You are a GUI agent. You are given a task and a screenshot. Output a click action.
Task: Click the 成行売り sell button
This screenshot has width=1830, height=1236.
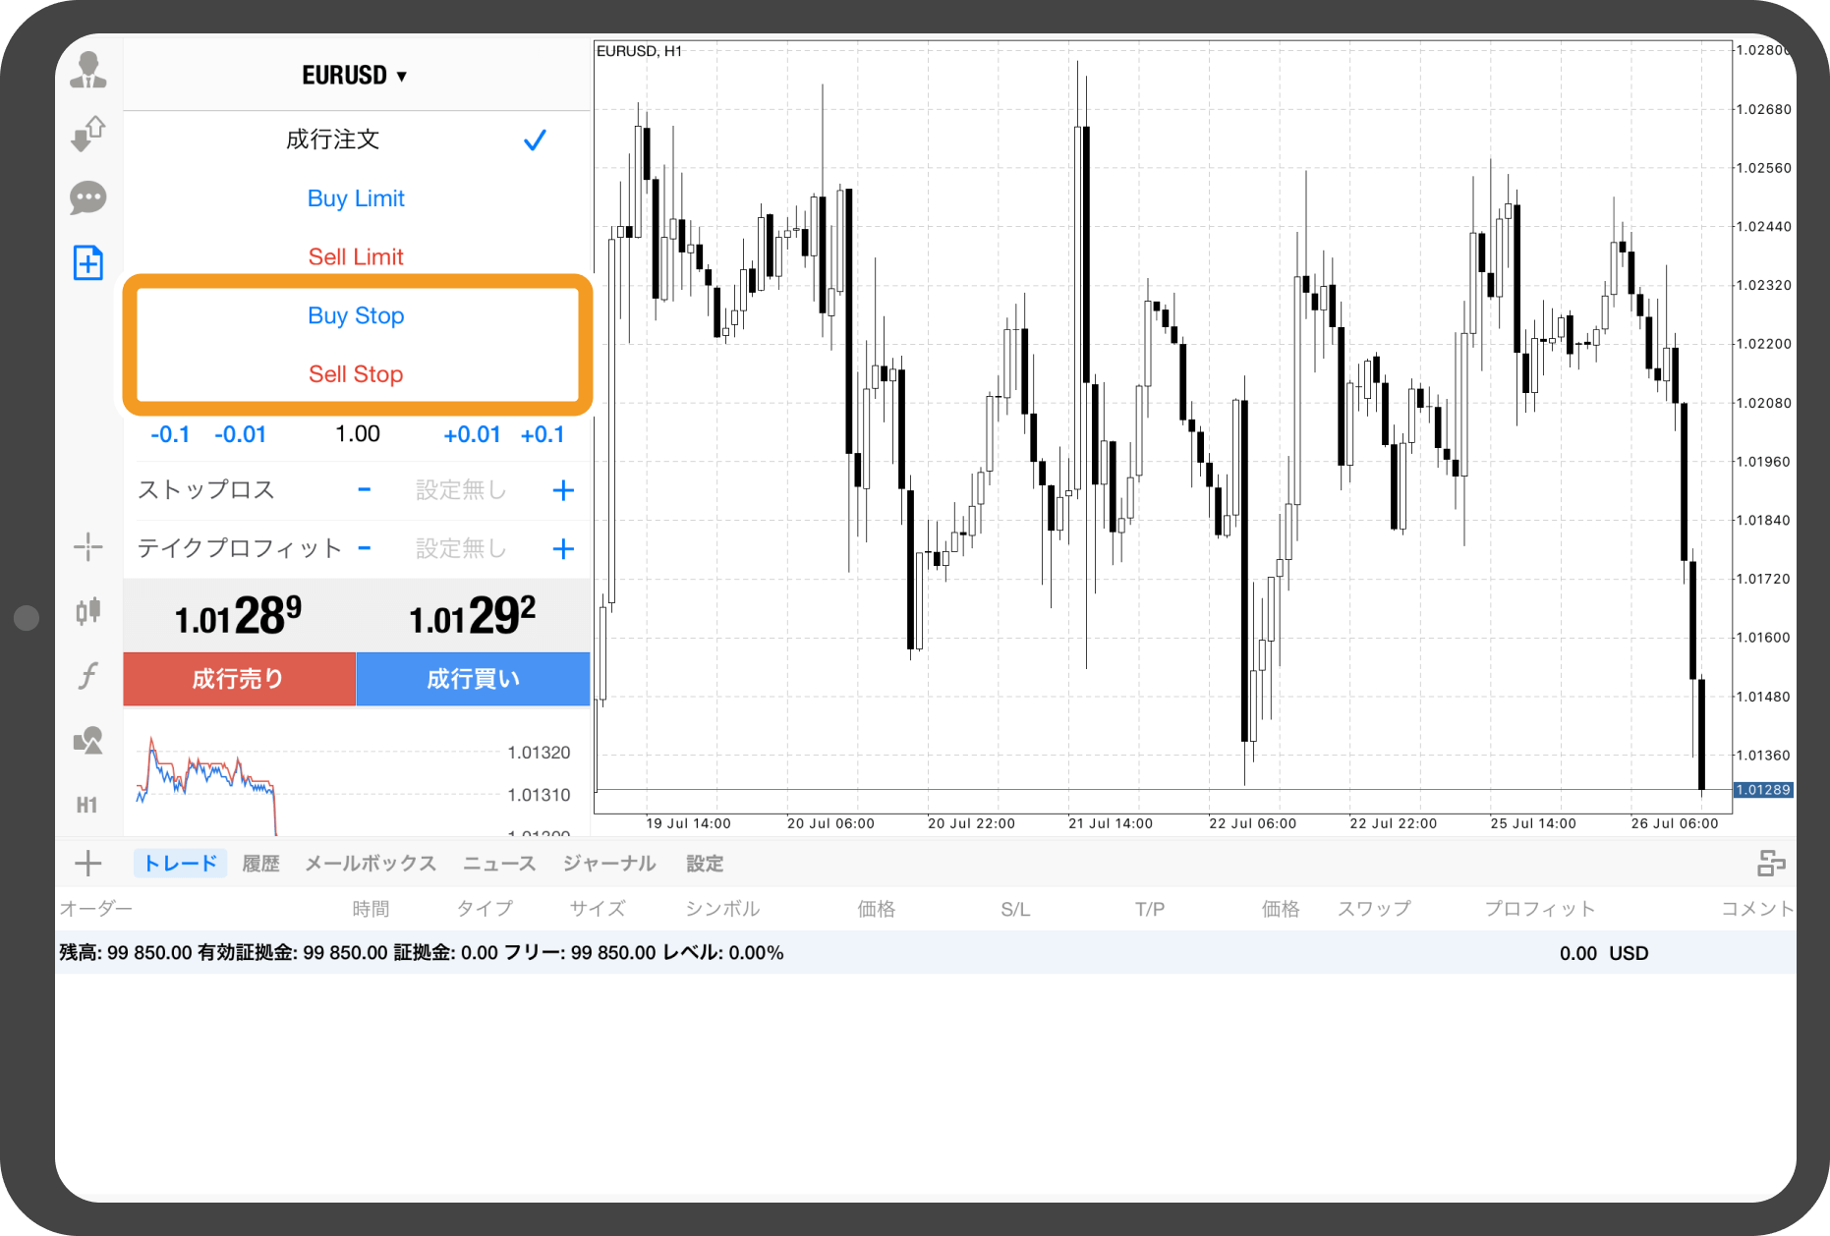point(239,679)
